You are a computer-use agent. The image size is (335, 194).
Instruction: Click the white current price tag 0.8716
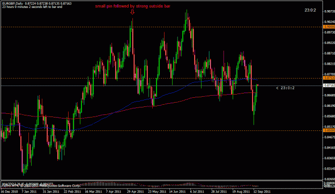coord(329,86)
